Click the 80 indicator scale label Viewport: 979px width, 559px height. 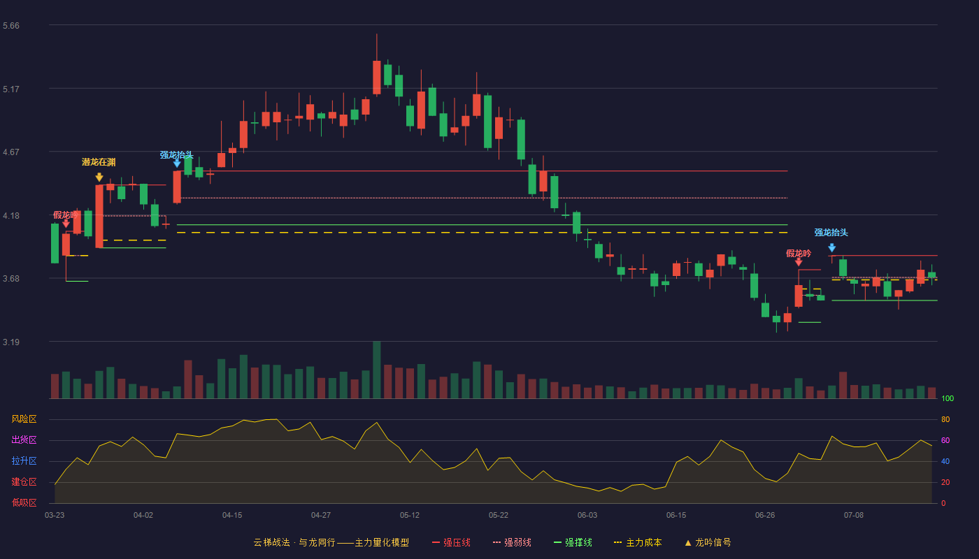pos(945,419)
